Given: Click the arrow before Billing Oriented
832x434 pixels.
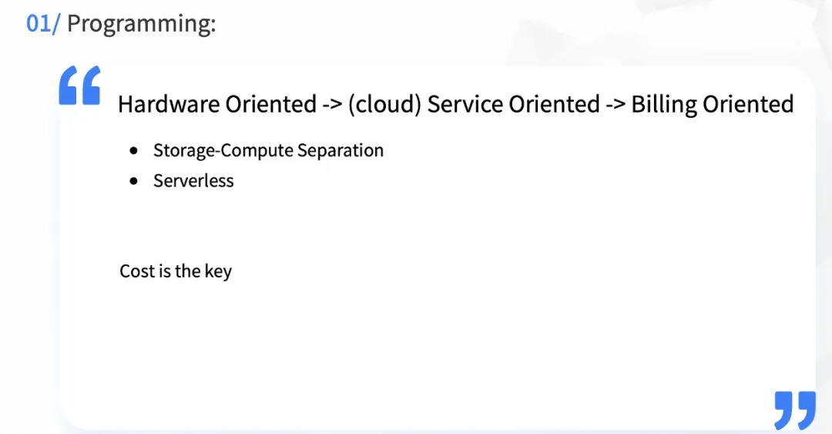Looking at the screenshot, I should coord(616,104).
